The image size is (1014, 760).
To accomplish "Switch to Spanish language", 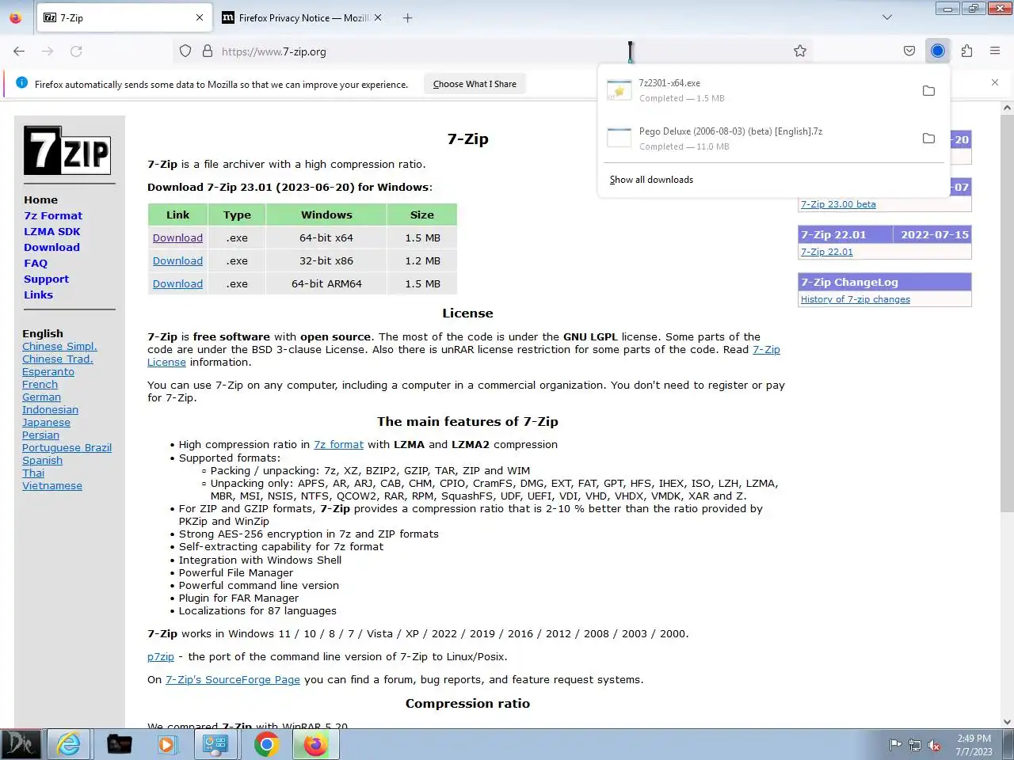I will click(x=42, y=460).
